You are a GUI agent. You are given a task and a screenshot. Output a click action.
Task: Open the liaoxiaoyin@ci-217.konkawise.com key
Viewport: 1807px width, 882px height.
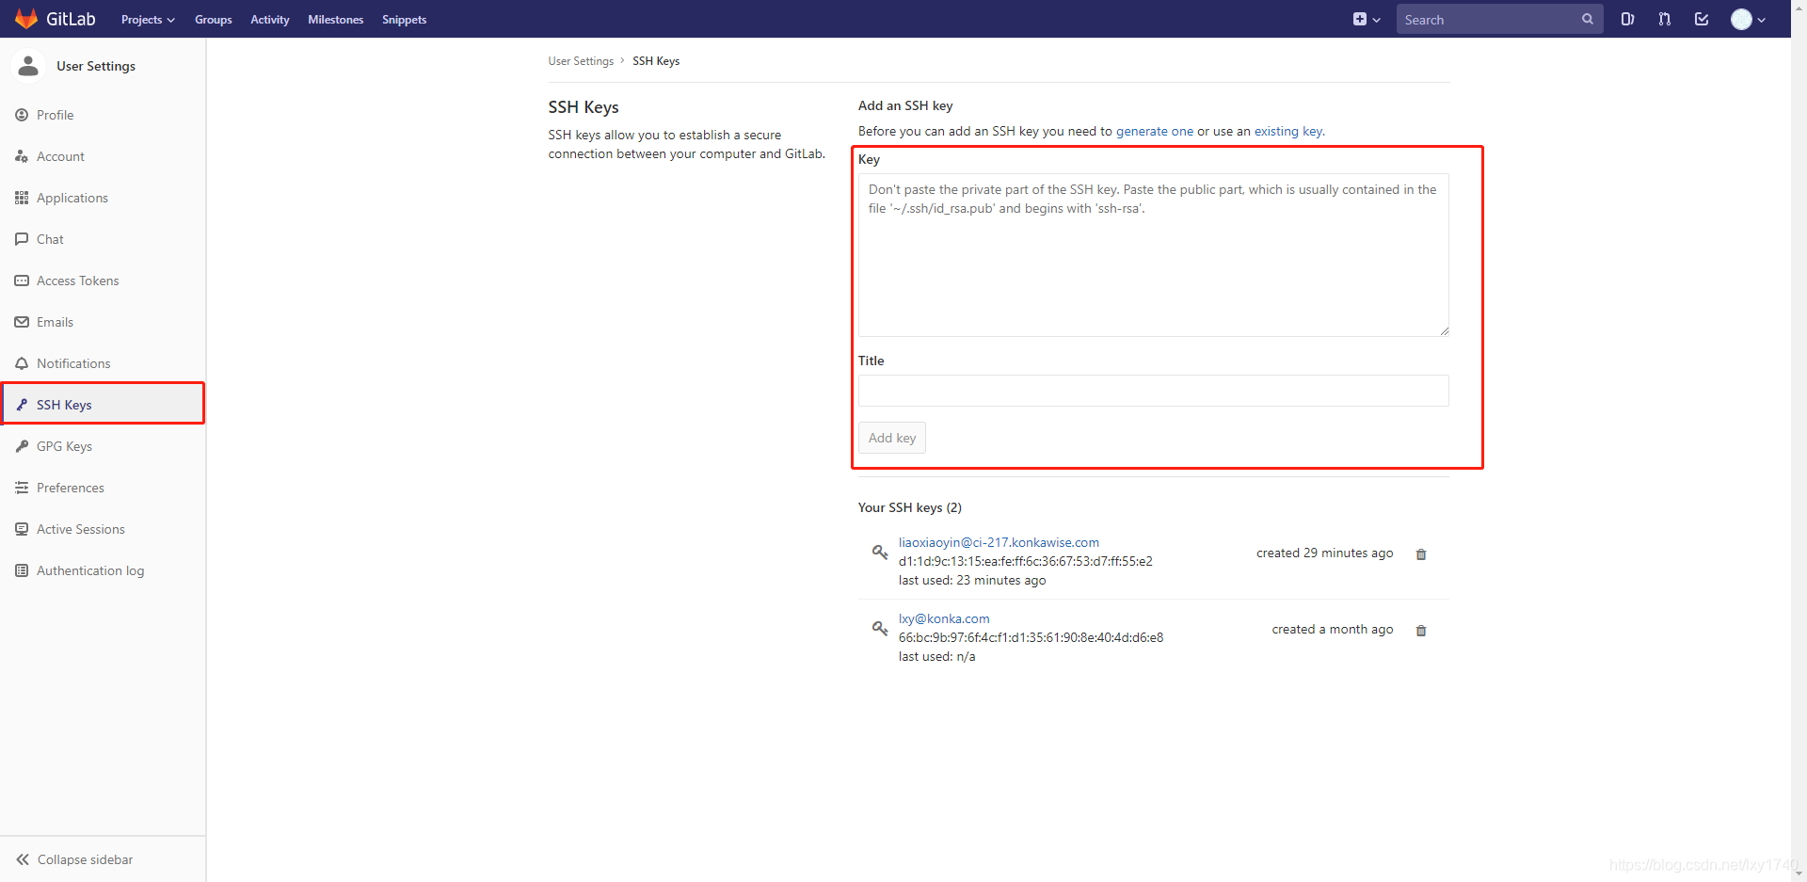pyautogui.click(x=999, y=542)
